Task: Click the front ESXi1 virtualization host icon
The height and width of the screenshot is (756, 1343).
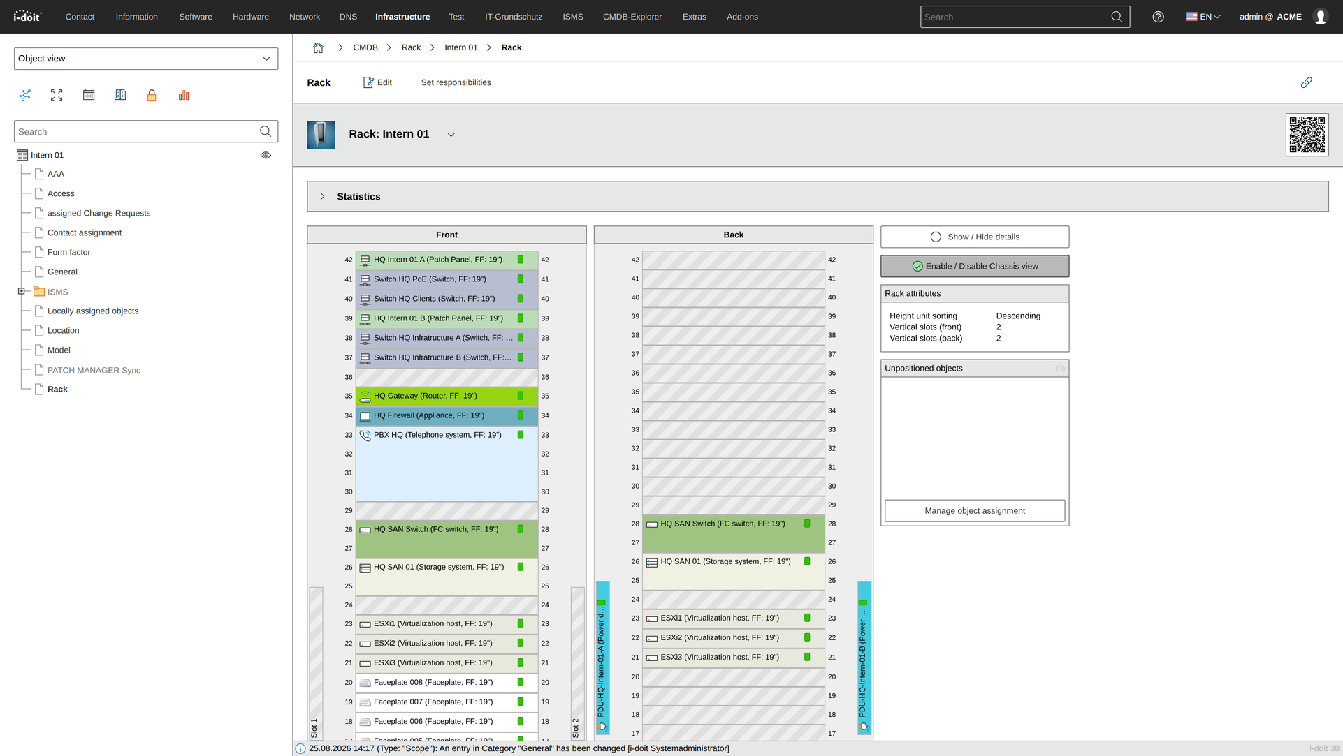Action: tap(365, 624)
